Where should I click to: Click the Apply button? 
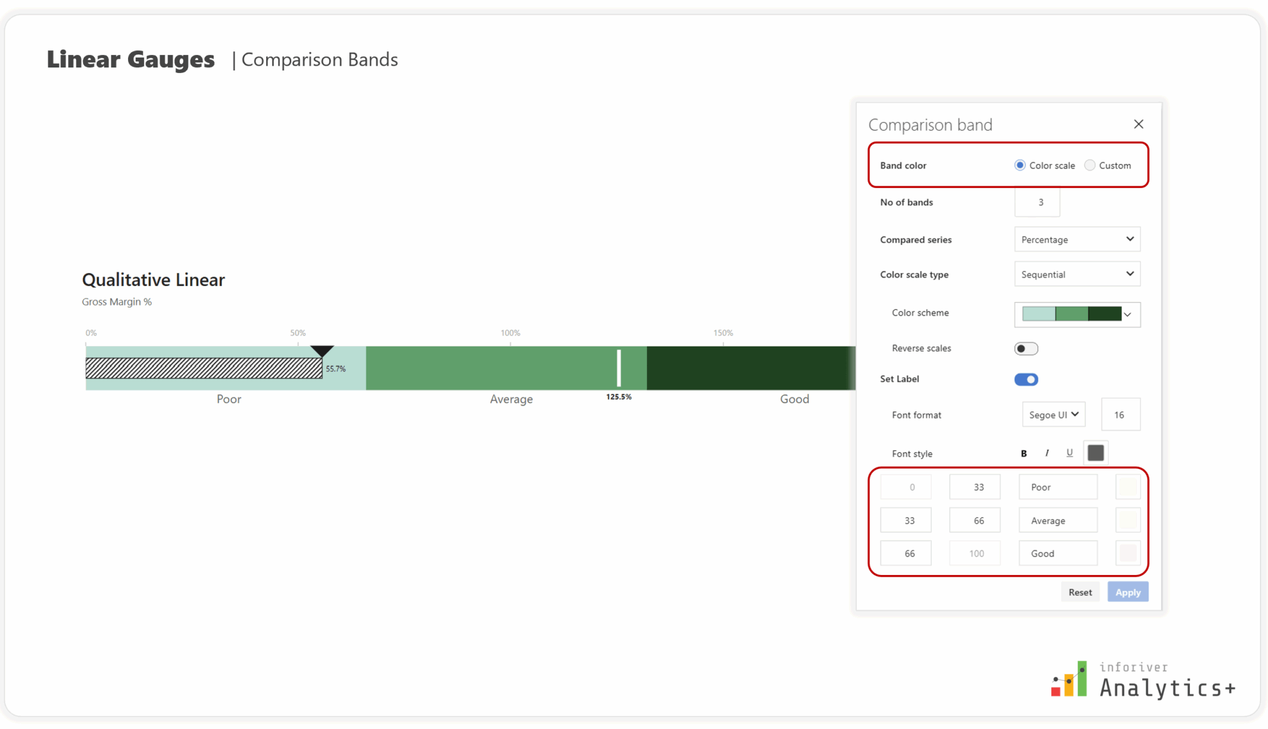(x=1127, y=592)
